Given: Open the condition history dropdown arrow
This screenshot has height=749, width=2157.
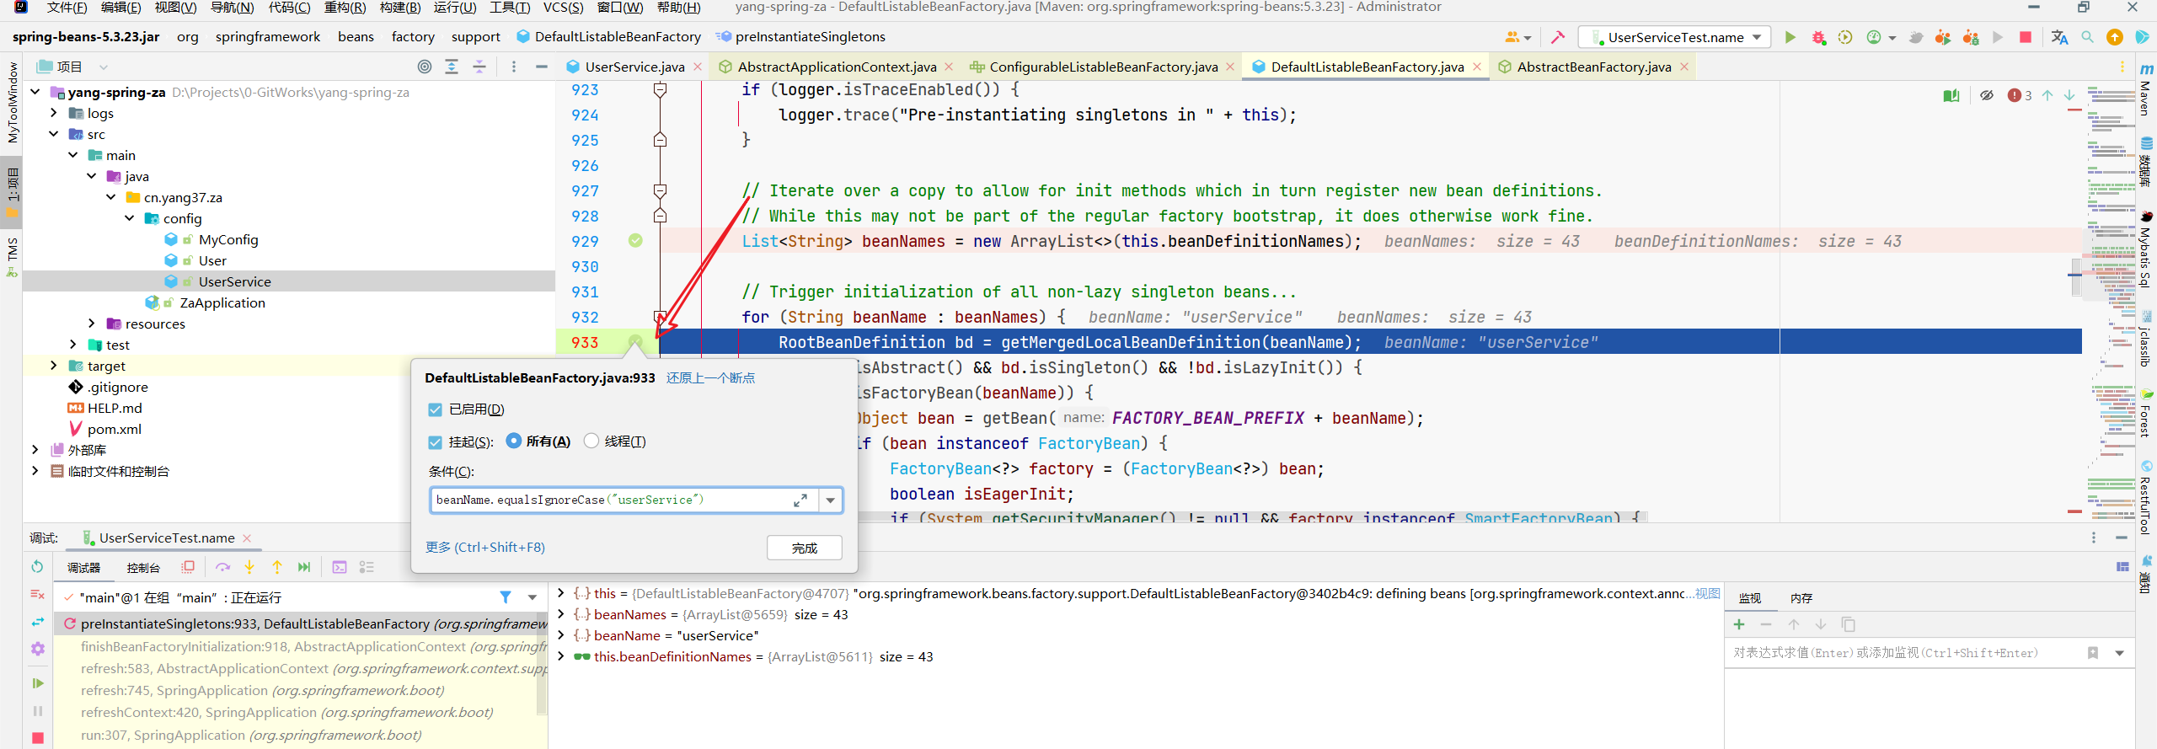Looking at the screenshot, I should (x=831, y=500).
